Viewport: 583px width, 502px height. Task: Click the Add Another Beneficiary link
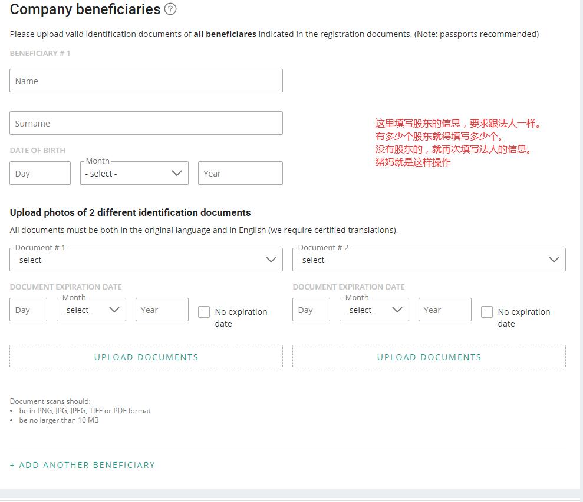pyautogui.click(x=82, y=465)
